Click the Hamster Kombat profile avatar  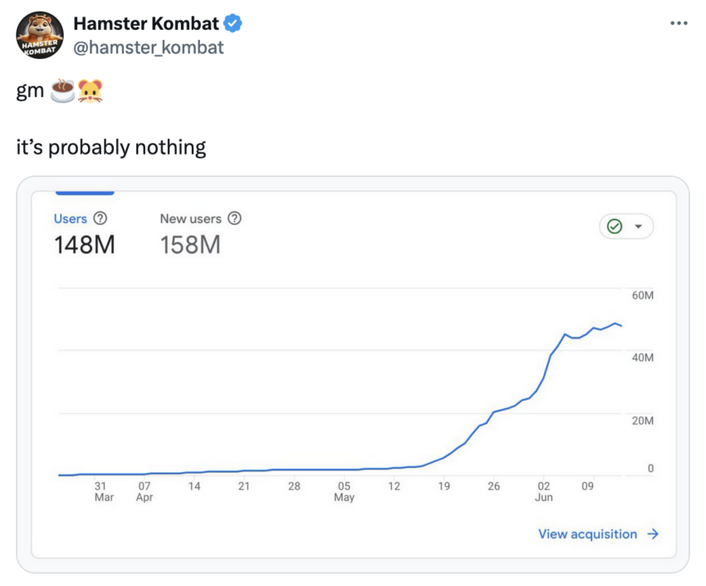(41, 36)
